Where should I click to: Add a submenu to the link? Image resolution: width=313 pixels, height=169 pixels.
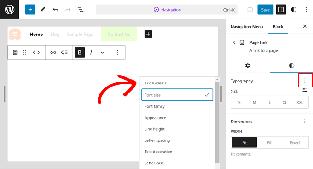click(64, 52)
